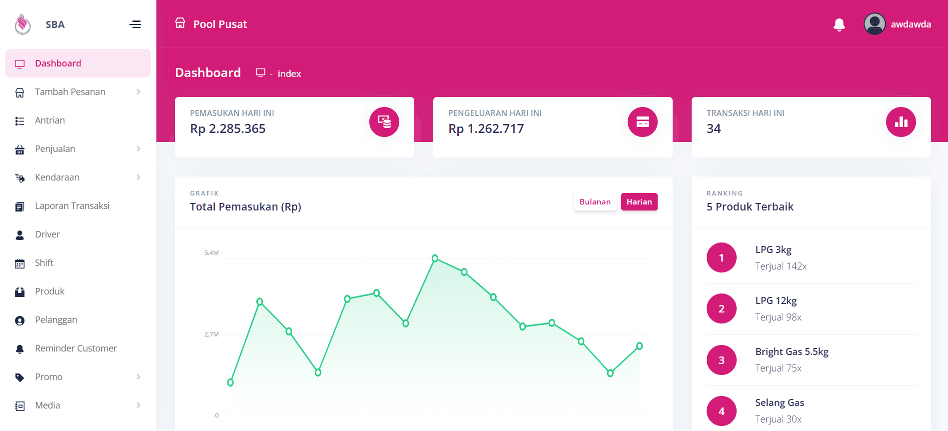Click the user avatar picture
This screenshot has width=948, height=431.
tap(875, 24)
